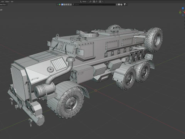The image size is (185, 139).
Task: Toggle the snapping magnet button
Action: pos(94,2)
